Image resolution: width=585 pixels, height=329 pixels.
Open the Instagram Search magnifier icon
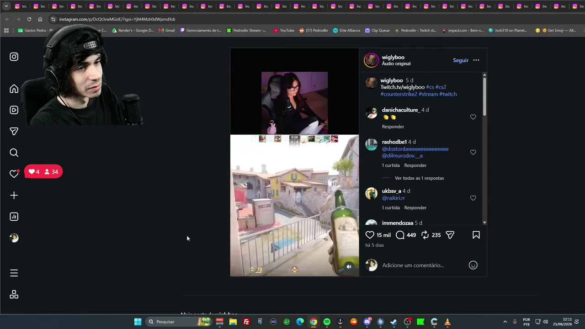(14, 153)
